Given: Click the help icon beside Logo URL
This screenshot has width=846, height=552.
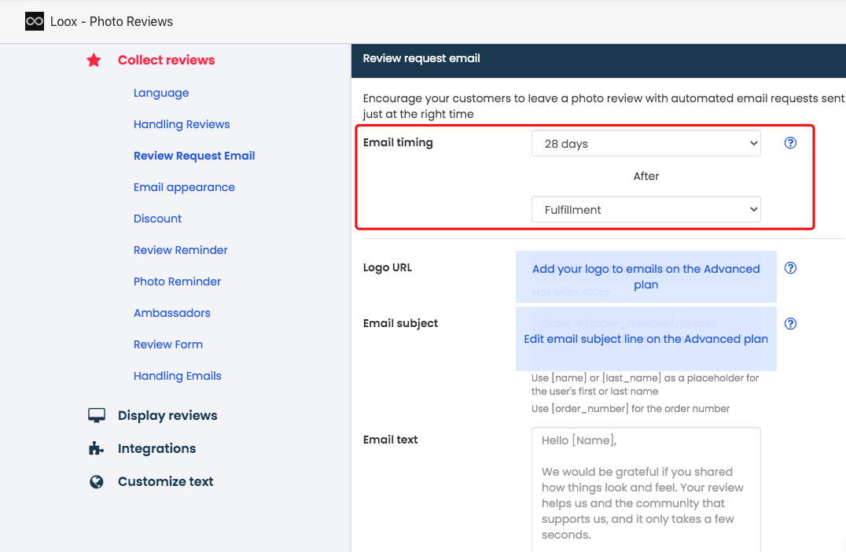Looking at the screenshot, I should point(791,268).
